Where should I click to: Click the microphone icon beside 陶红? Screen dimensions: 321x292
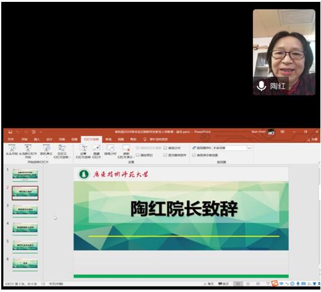click(261, 86)
